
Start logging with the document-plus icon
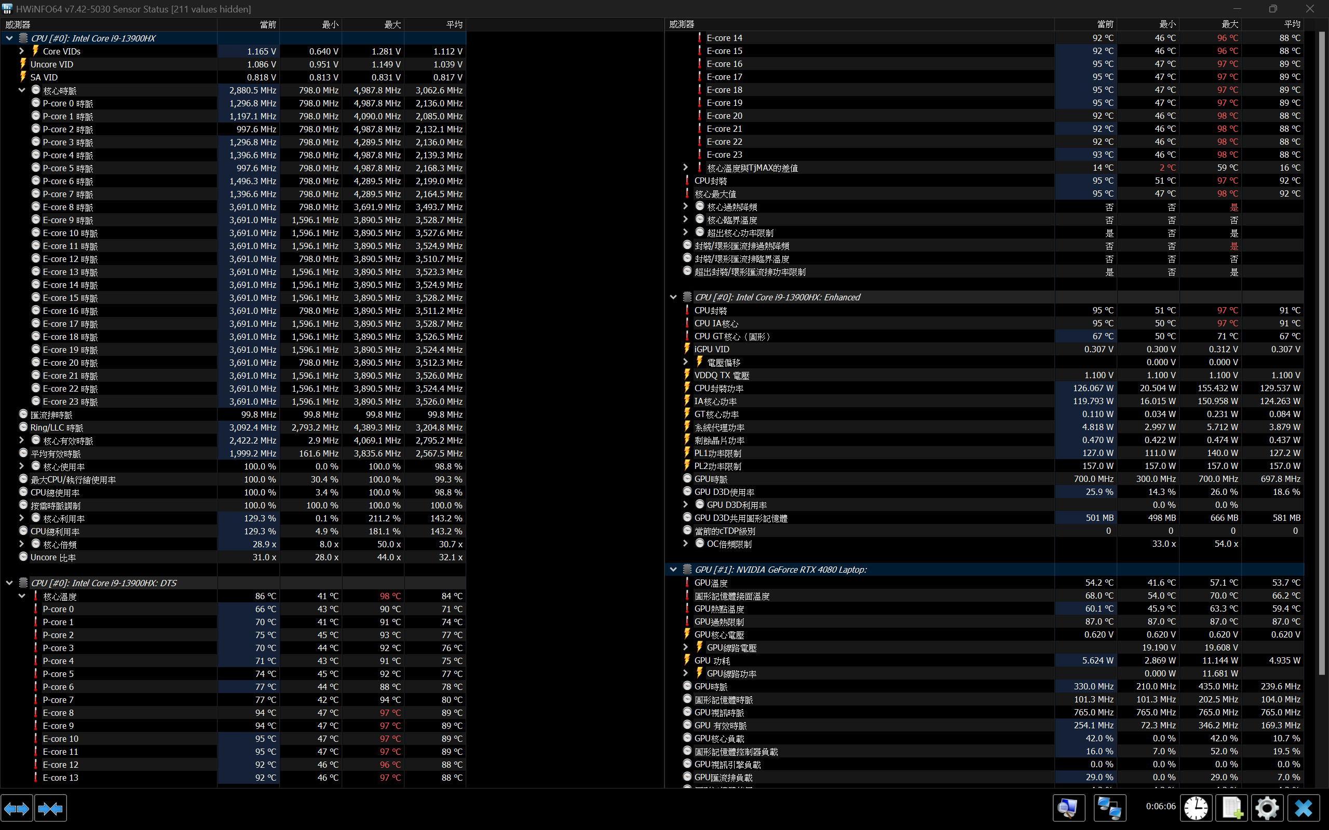coord(1232,808)
